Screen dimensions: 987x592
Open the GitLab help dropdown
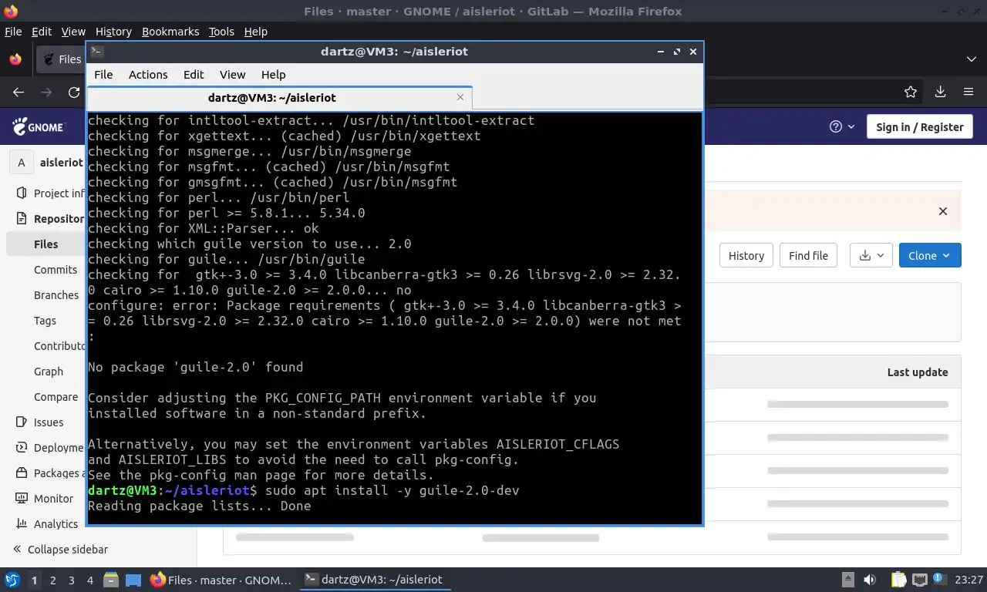pos(842,126)
